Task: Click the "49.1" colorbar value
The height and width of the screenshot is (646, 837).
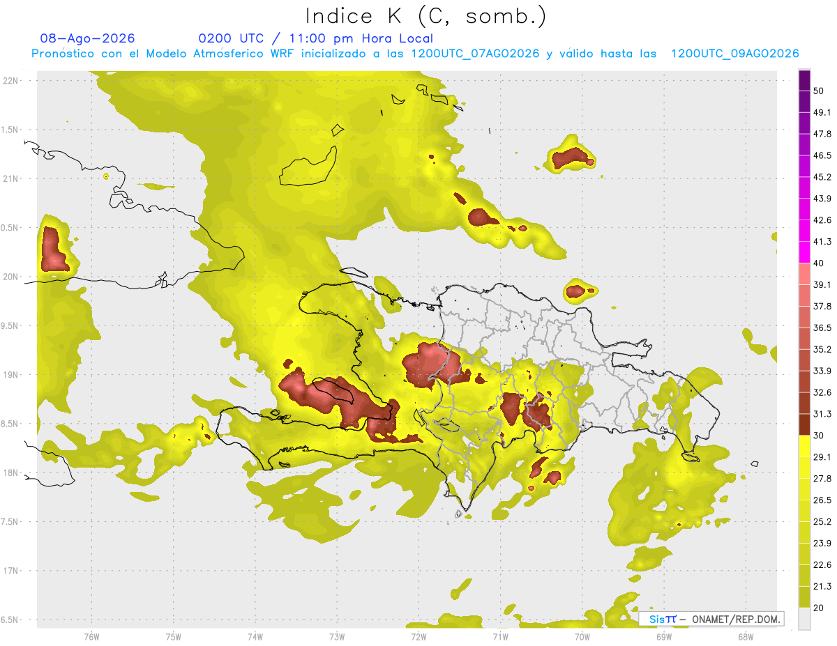Action: pyautogui.click(x=822, y=112)
